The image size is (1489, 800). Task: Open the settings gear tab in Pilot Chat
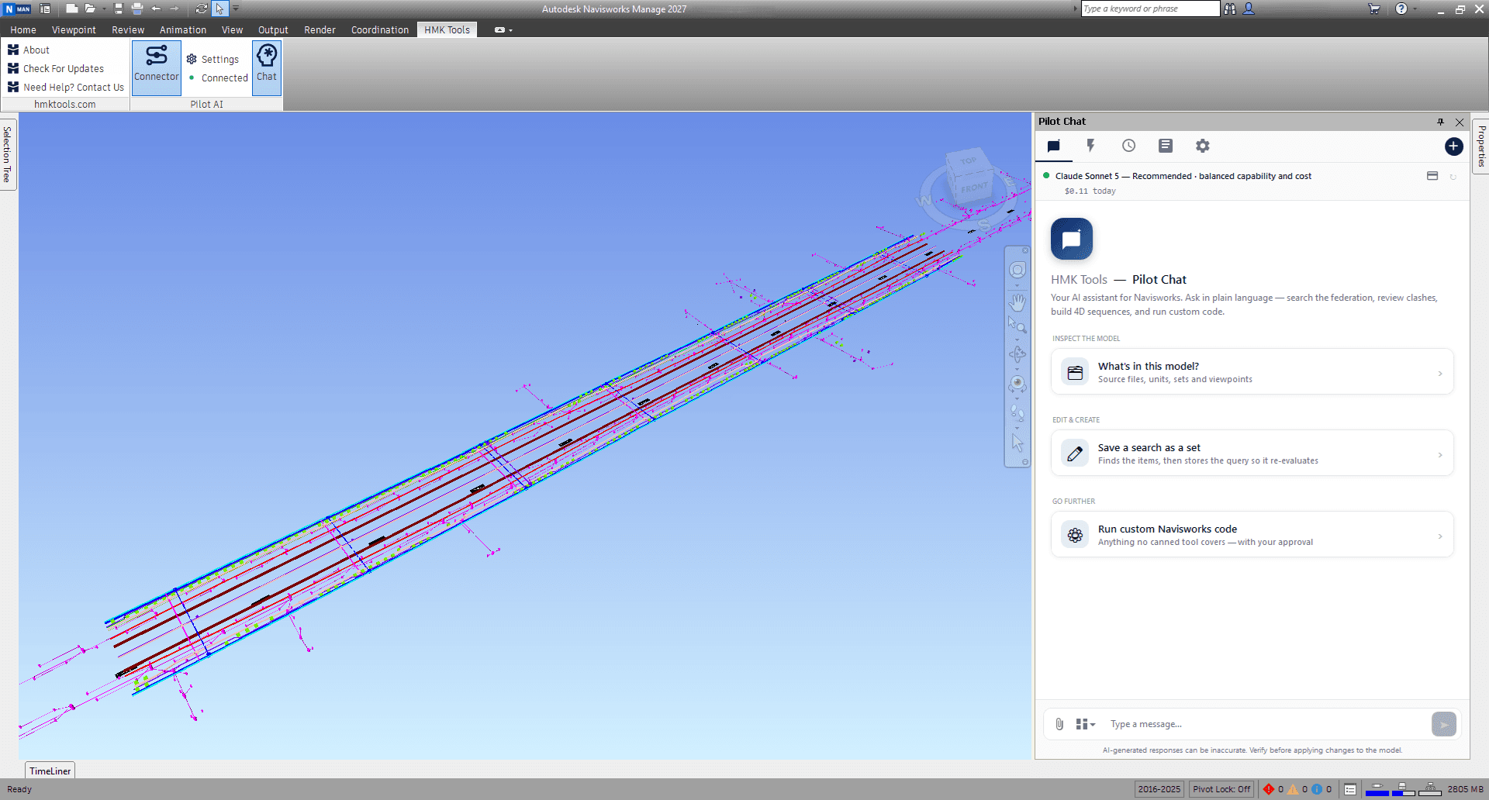[1203, 146]
